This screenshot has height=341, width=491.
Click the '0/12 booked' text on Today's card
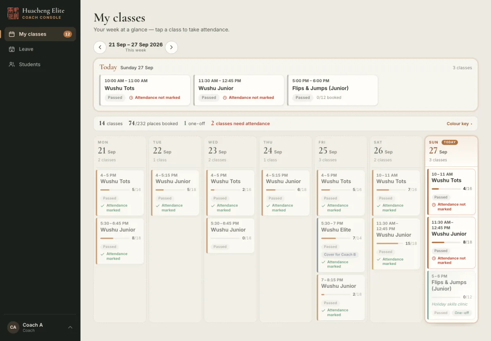coord(329,98)
